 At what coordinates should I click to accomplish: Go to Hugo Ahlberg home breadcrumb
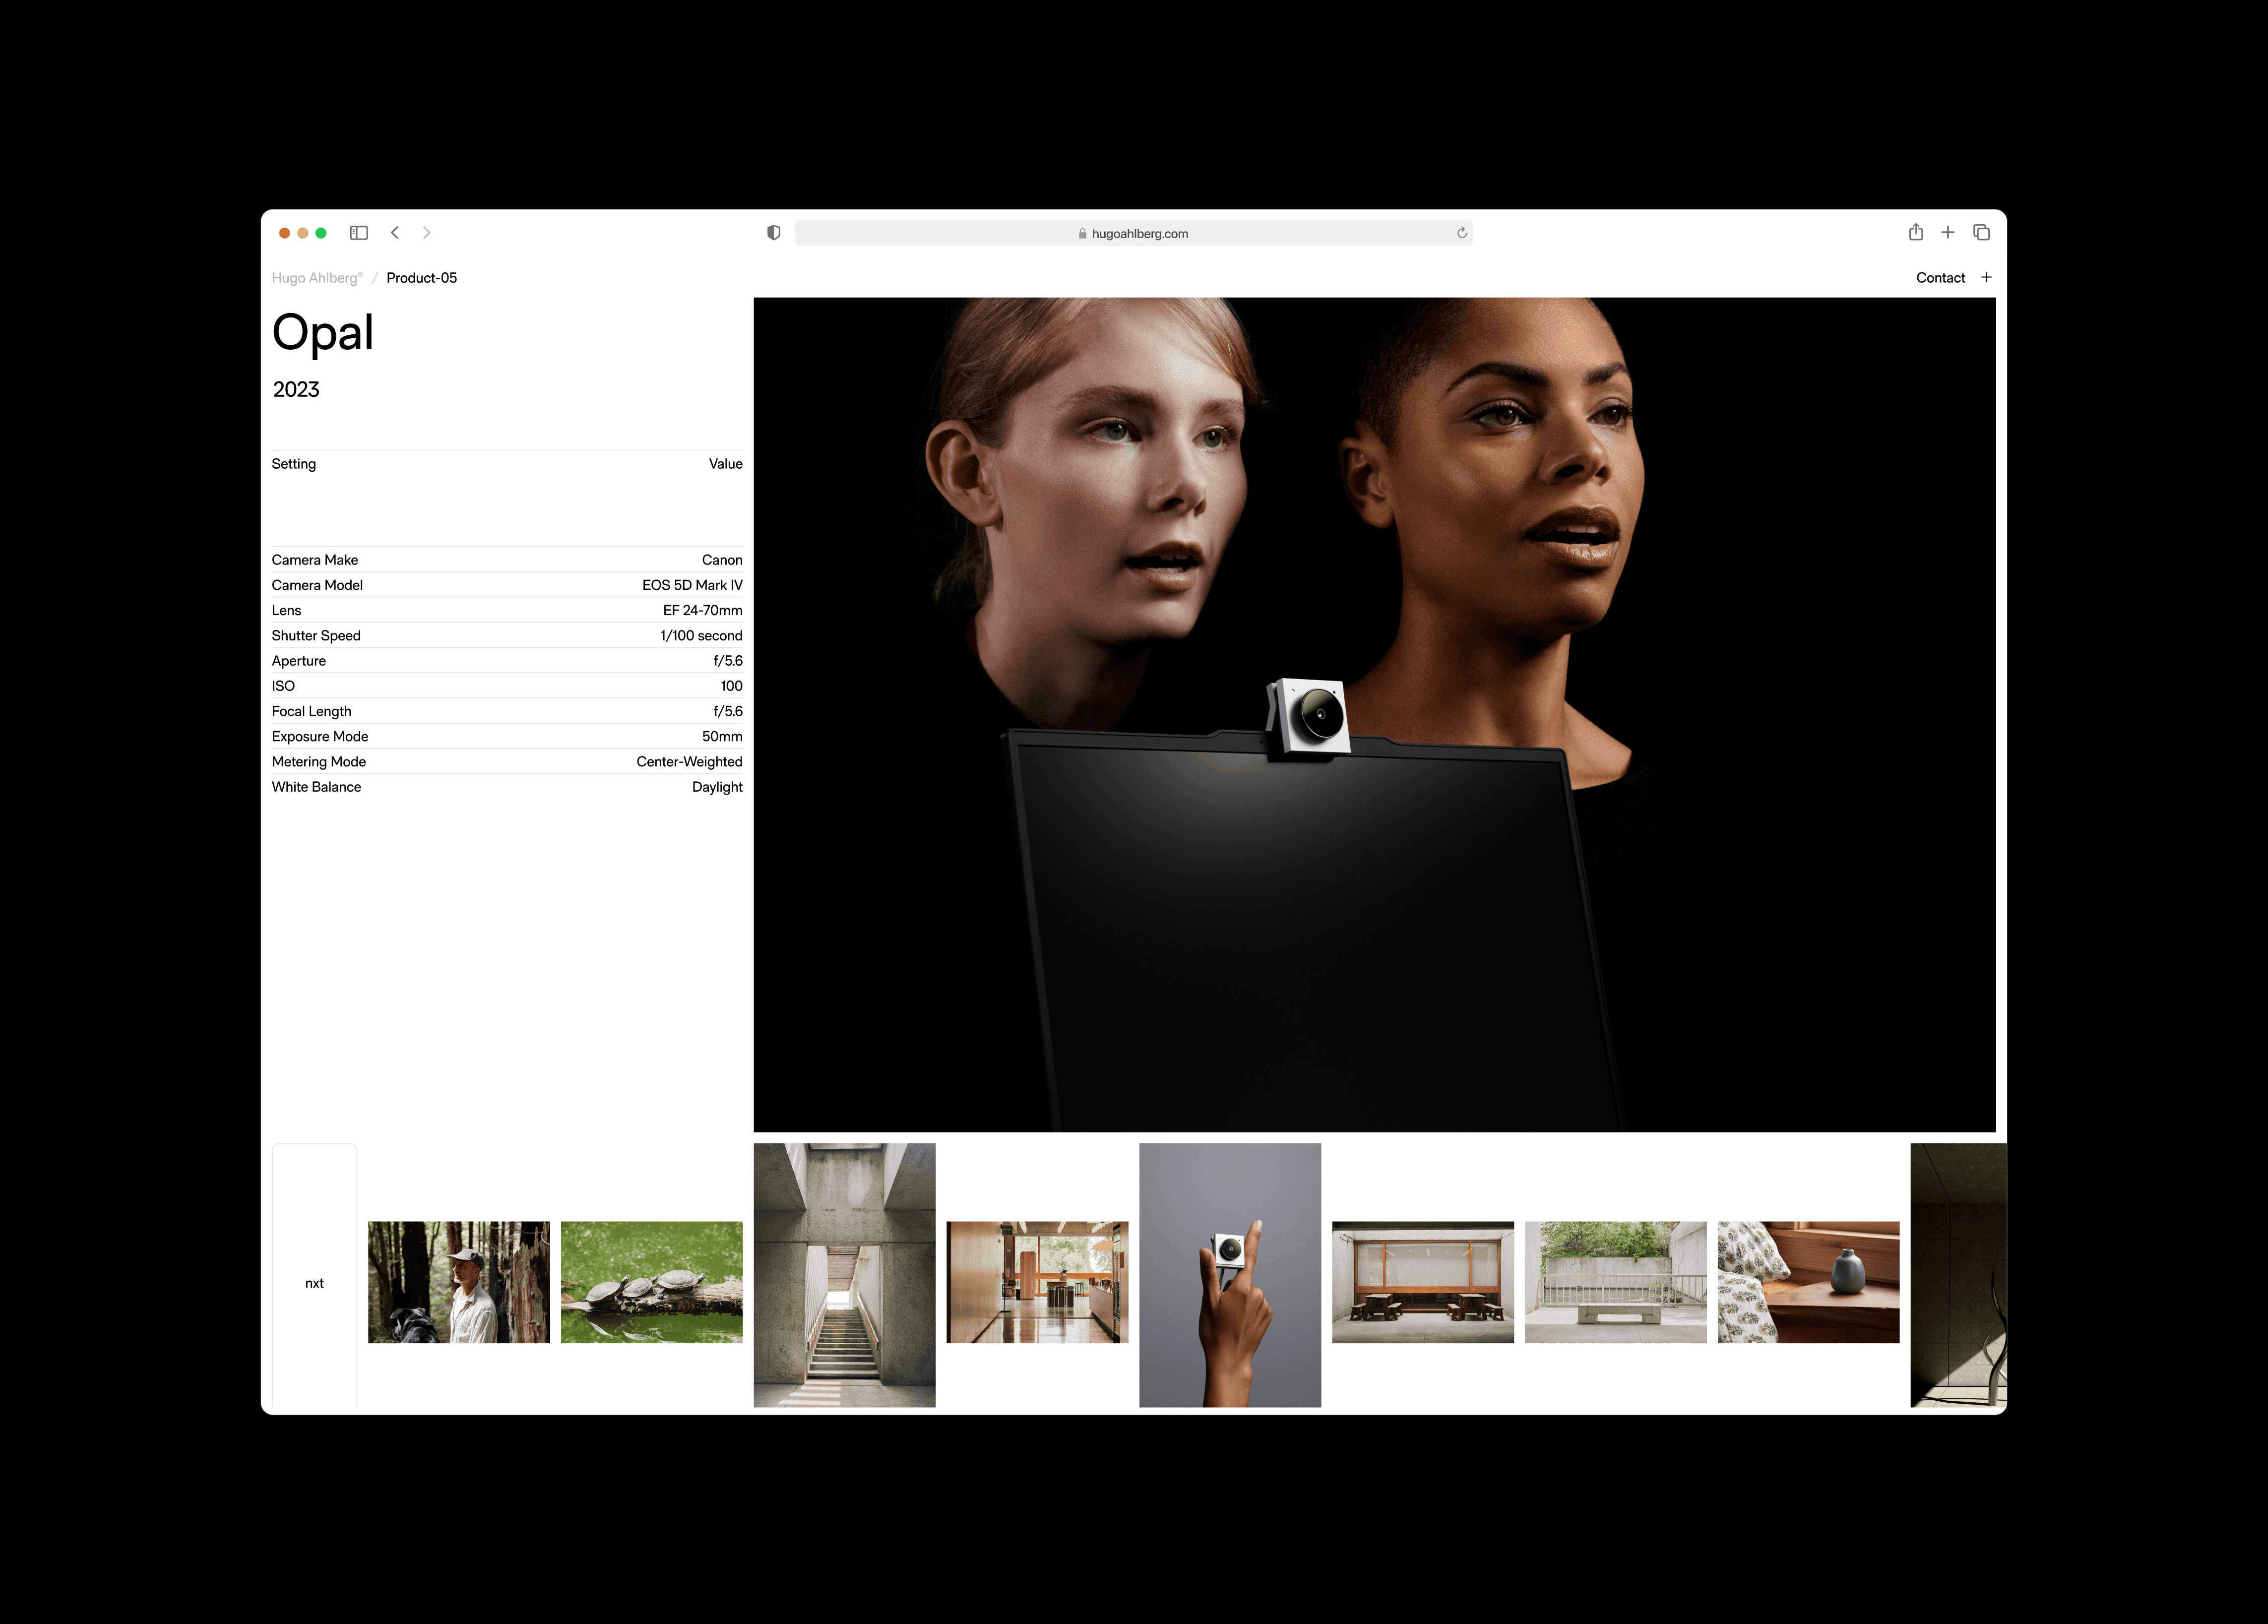tap(316, 278)
